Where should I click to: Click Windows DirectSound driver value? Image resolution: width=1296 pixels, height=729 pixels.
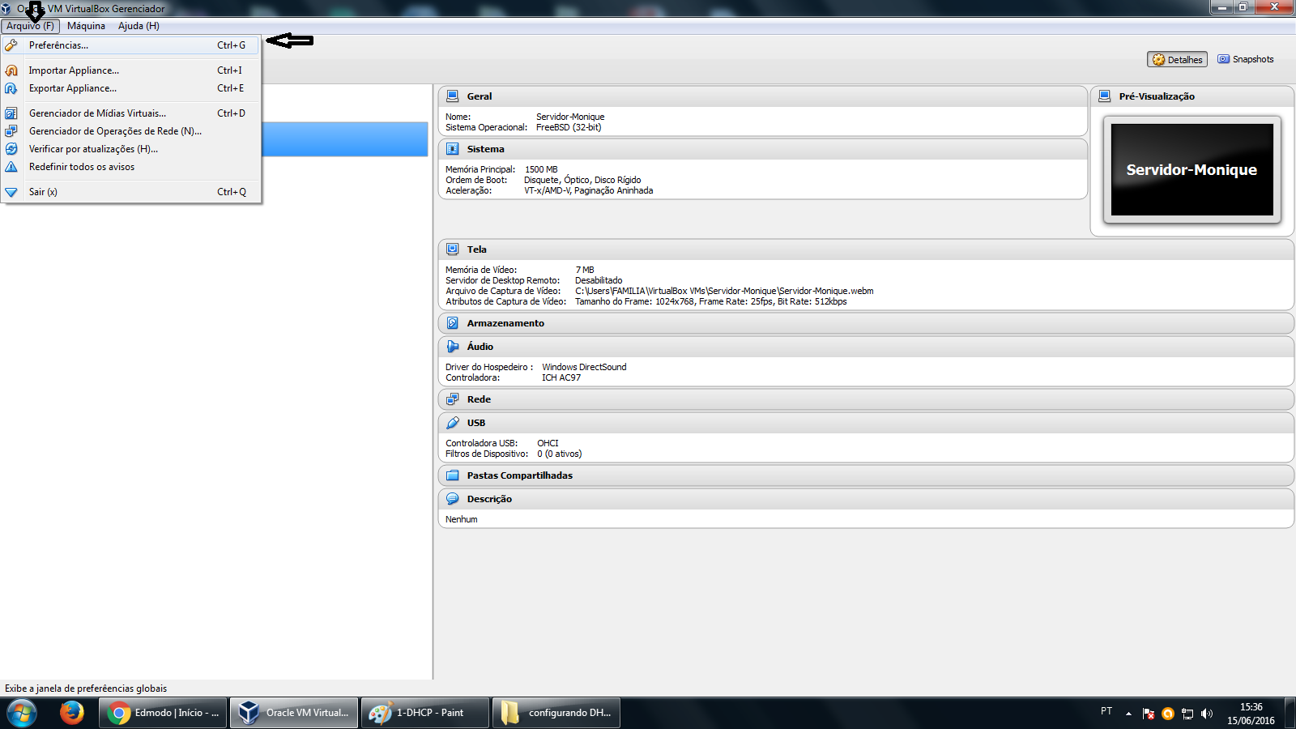point(584,367)
